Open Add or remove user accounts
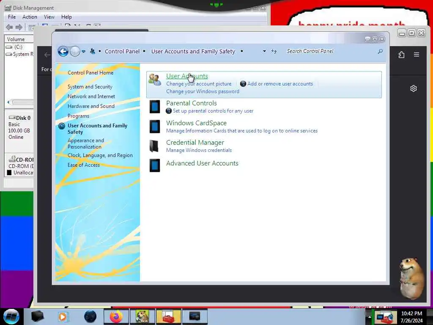 click(x=280, y=84)
